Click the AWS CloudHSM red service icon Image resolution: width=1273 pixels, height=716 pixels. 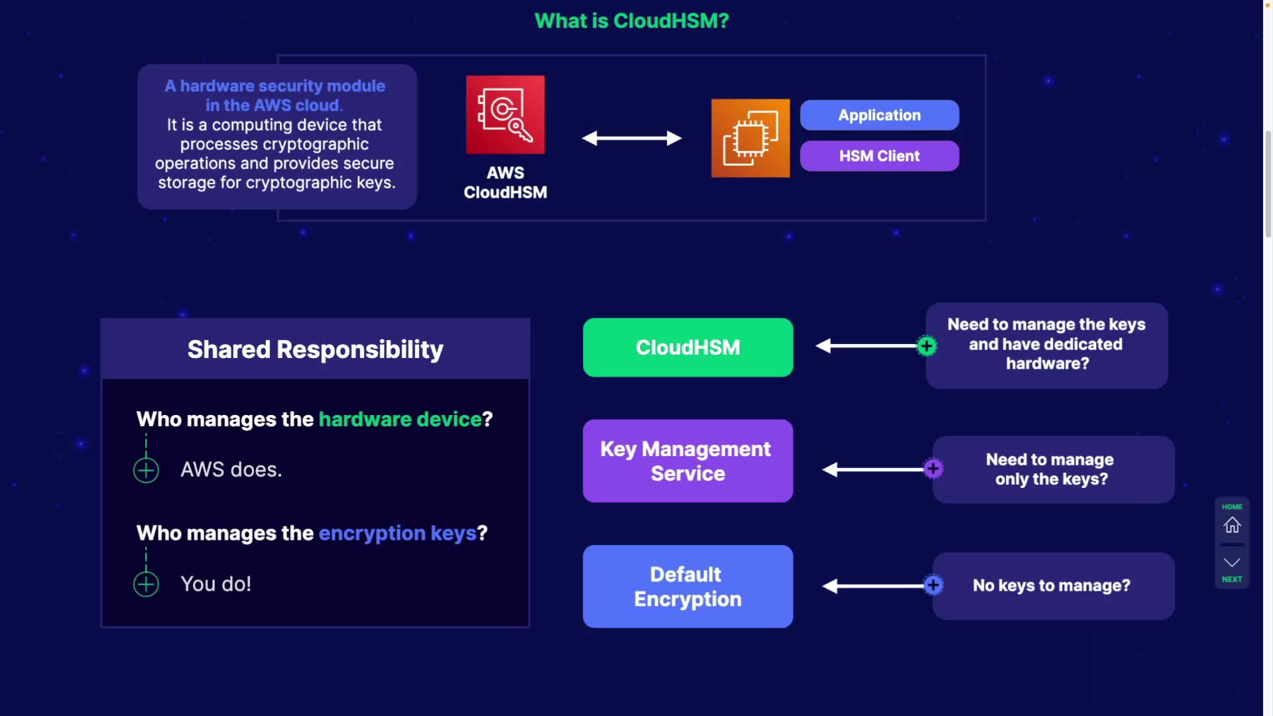505,115
